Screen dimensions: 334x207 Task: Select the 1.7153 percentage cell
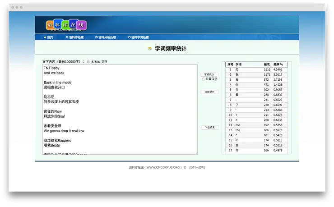pyautogui.click(x=278, y=79)
